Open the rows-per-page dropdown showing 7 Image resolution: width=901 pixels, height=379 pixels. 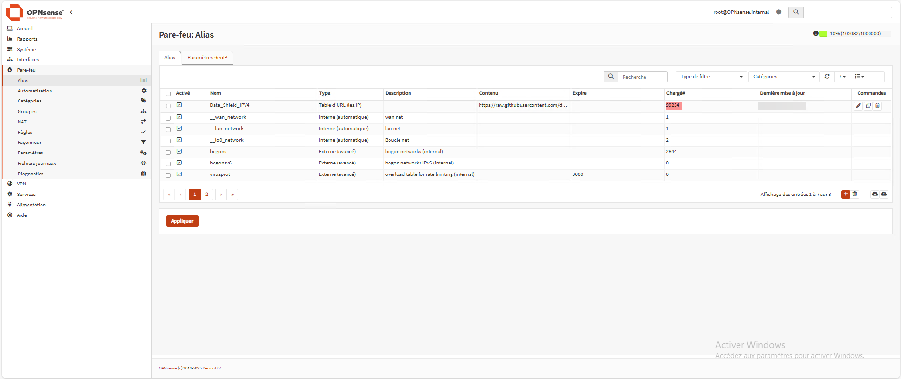pos(842,77)
